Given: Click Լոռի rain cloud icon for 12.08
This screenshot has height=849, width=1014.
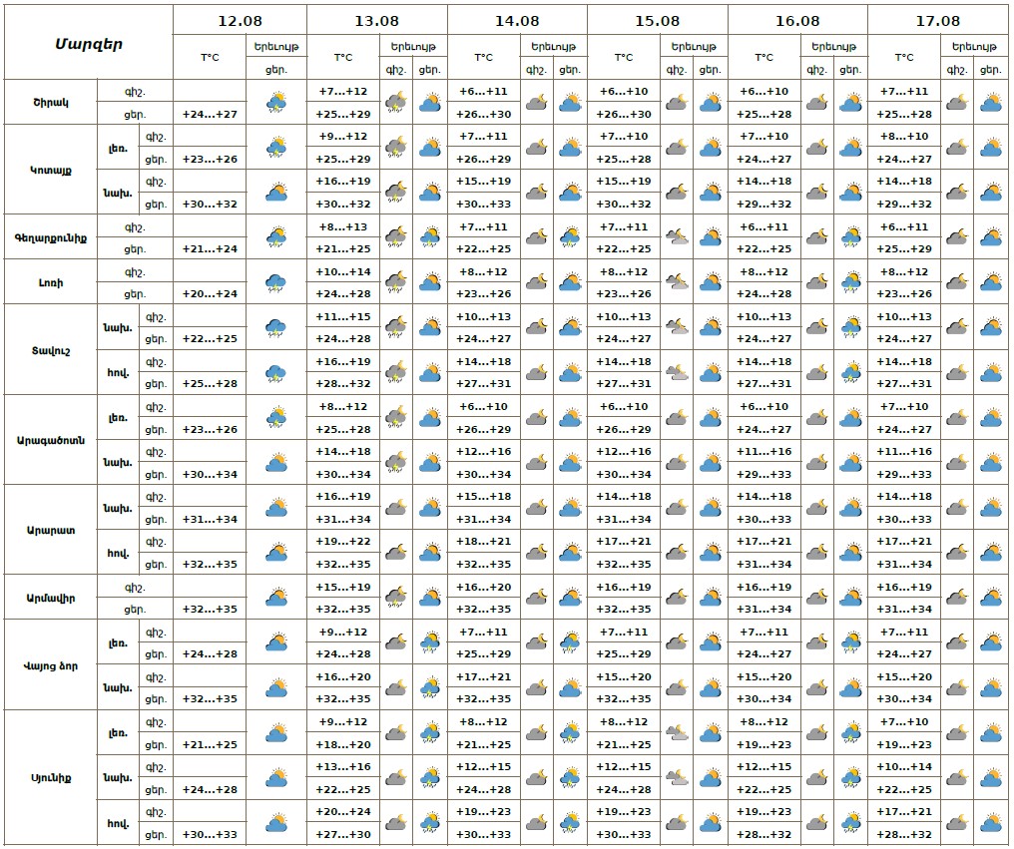Looking at the screenshot, I should pyautogui.click(x=276, y=282).
